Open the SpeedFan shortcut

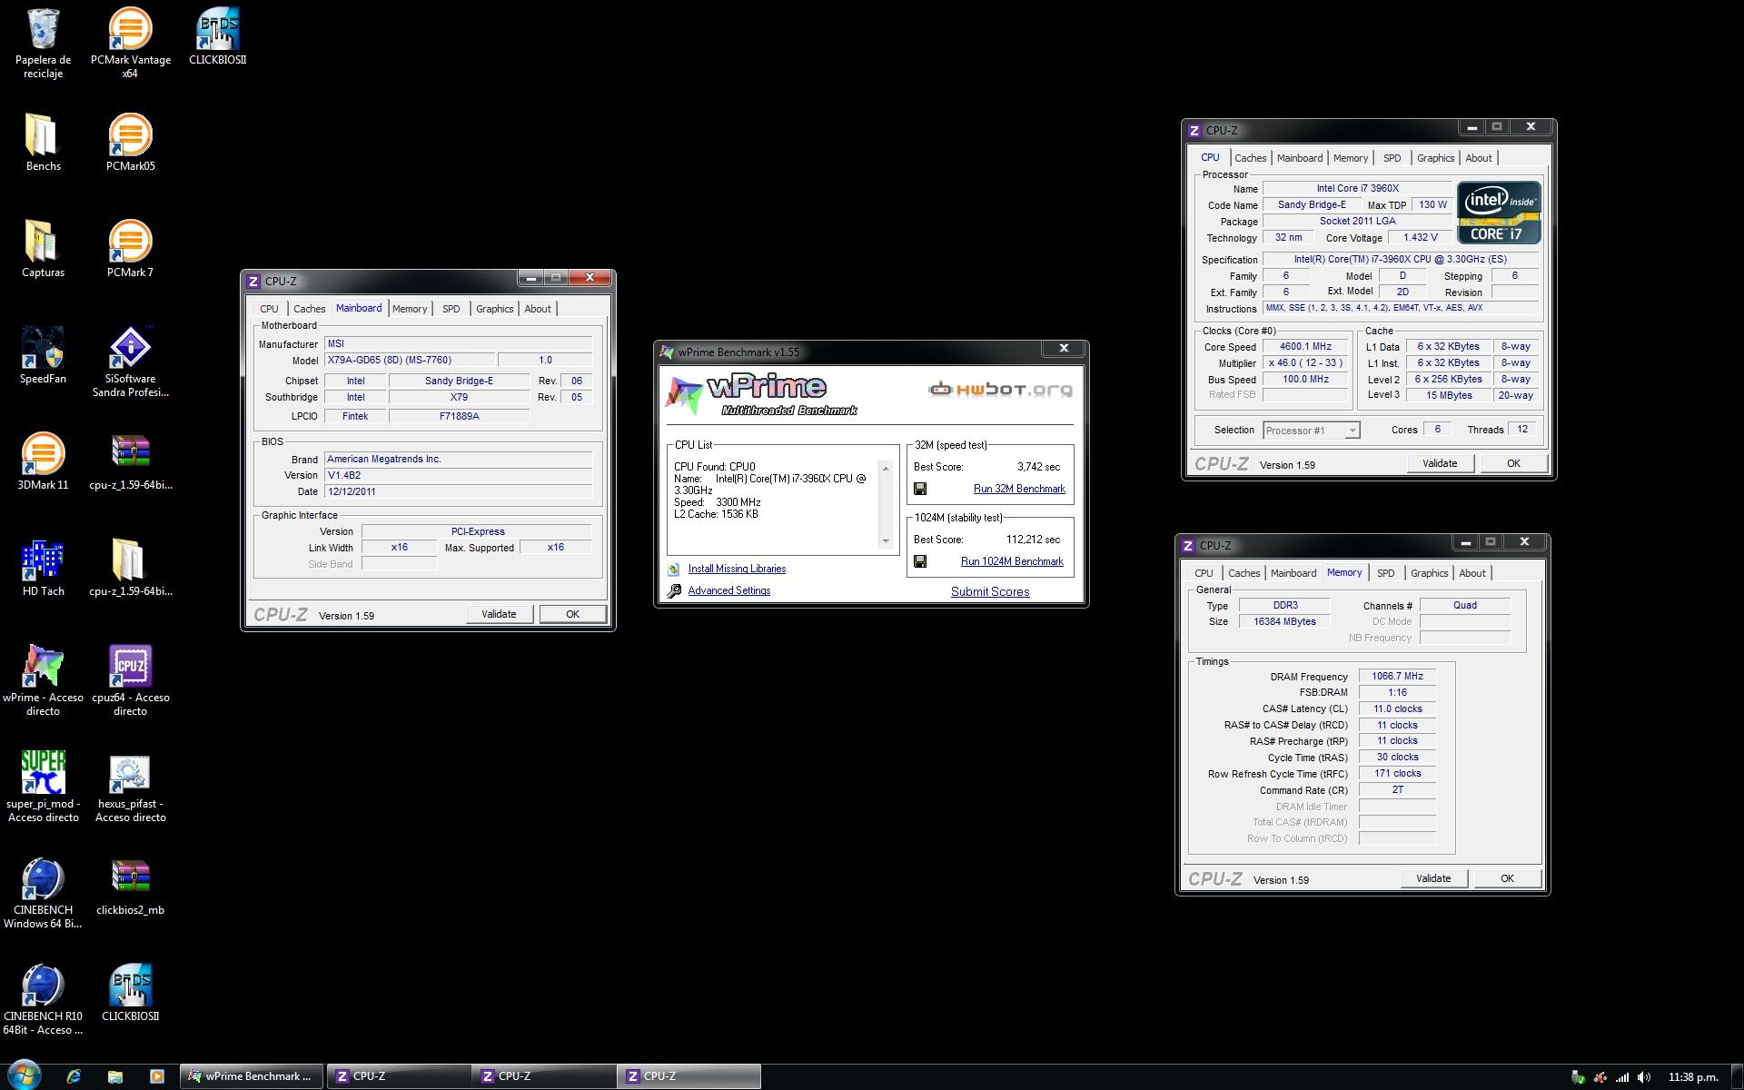coord(43,355)
